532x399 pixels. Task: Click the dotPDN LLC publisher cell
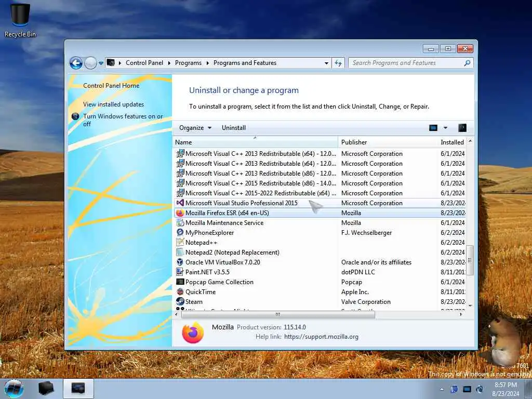(358, 272)
